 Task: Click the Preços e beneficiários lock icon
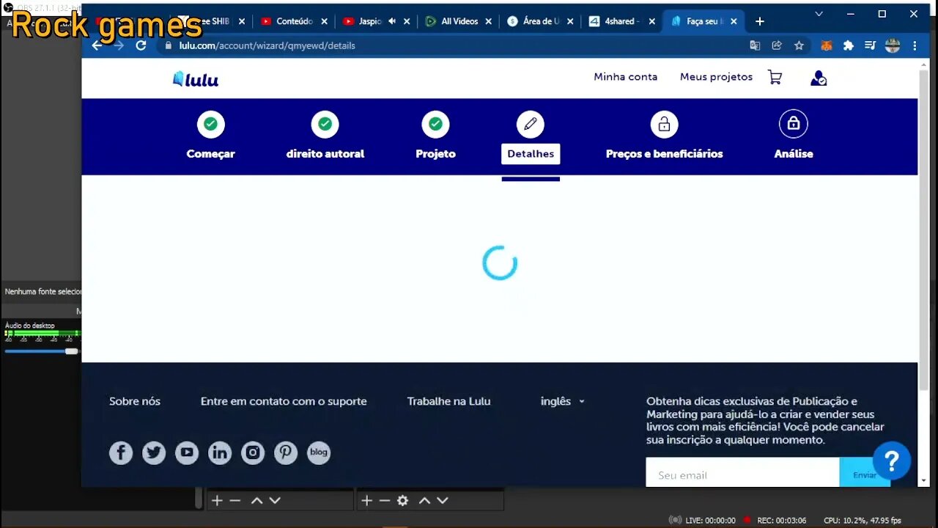(664, 124)
